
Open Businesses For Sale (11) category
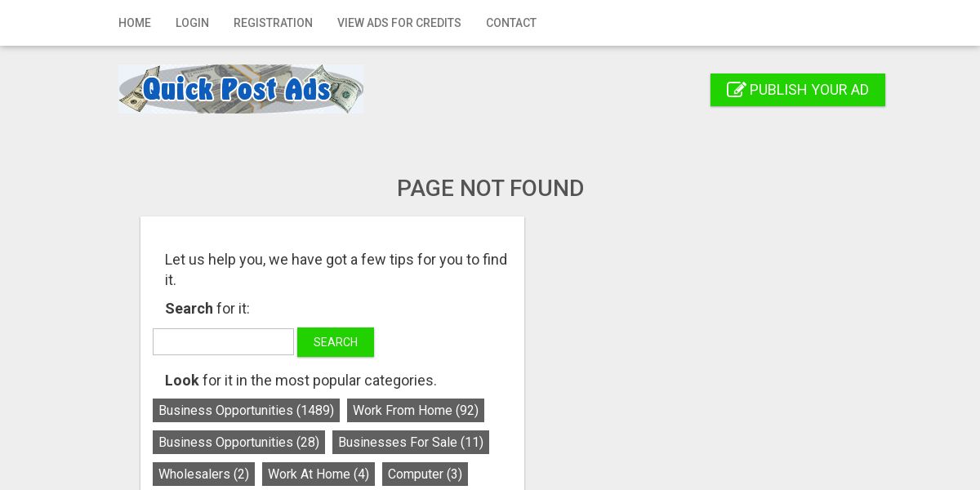411,442
